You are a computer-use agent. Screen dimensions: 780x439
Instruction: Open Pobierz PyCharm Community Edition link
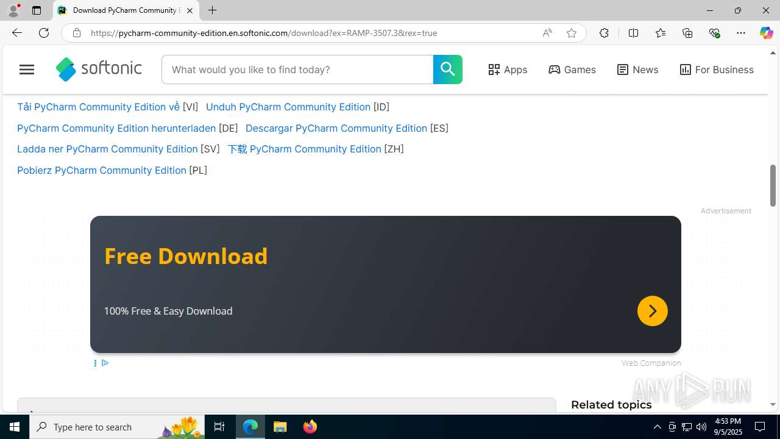click(102, 170)
